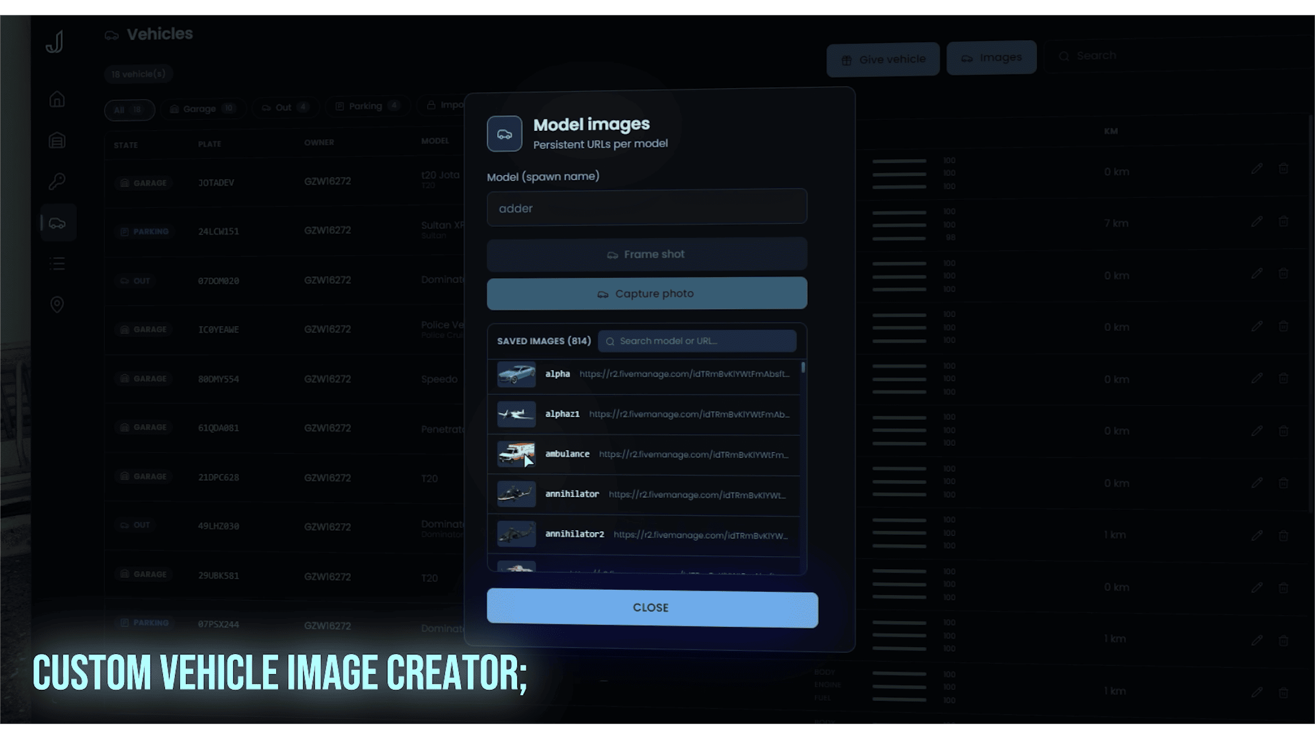Click the CLOSE button in dialog

click(x=652, y=608)
